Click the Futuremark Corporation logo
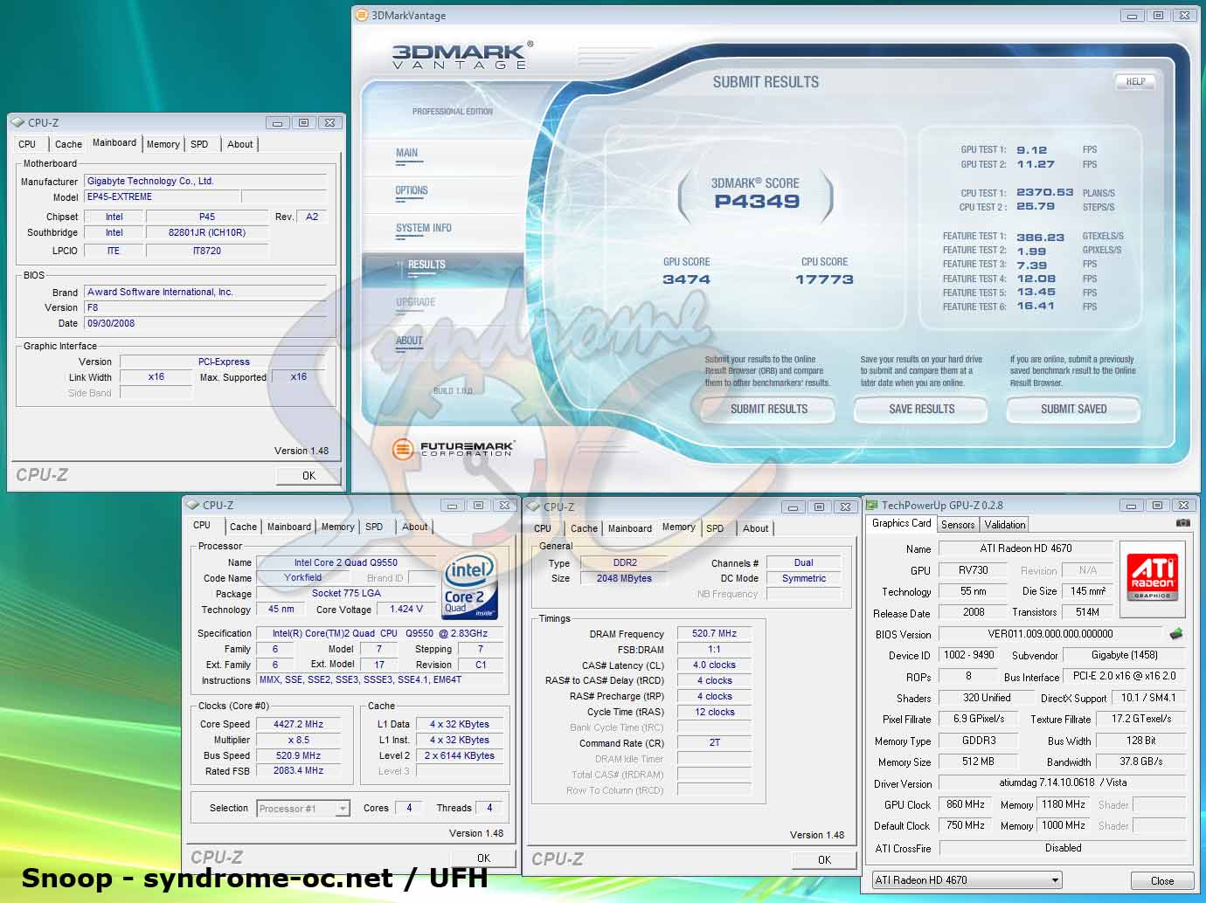 453,449
